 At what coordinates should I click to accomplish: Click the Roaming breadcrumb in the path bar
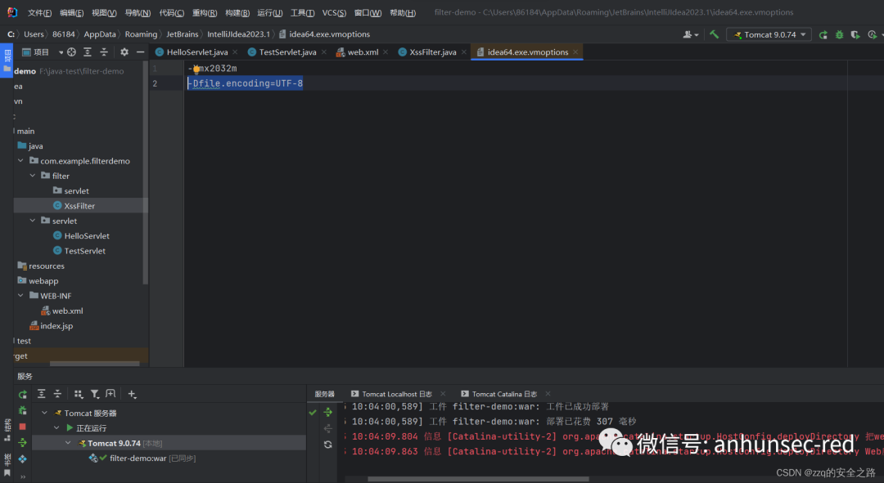(141, 34)
